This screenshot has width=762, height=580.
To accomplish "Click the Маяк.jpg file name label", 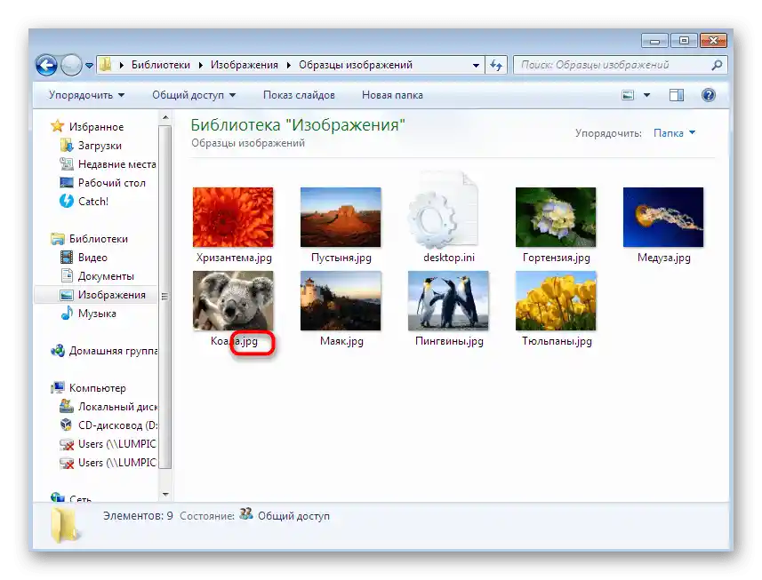I will [x=341, y=341].
